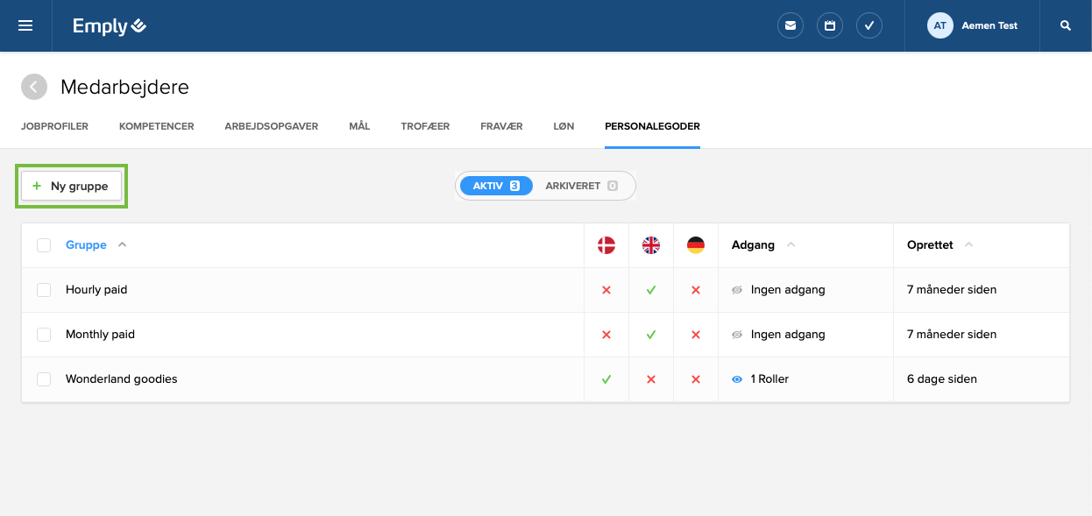Click the German flag column icon
The image size is (1092, 516).
696,245
